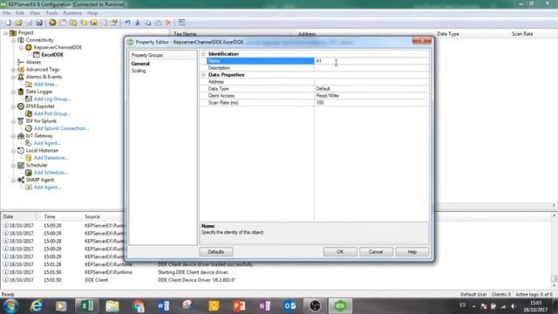558x314 pixels.
Task: Open the Data Type value Default
Action: tap(371, 89)
